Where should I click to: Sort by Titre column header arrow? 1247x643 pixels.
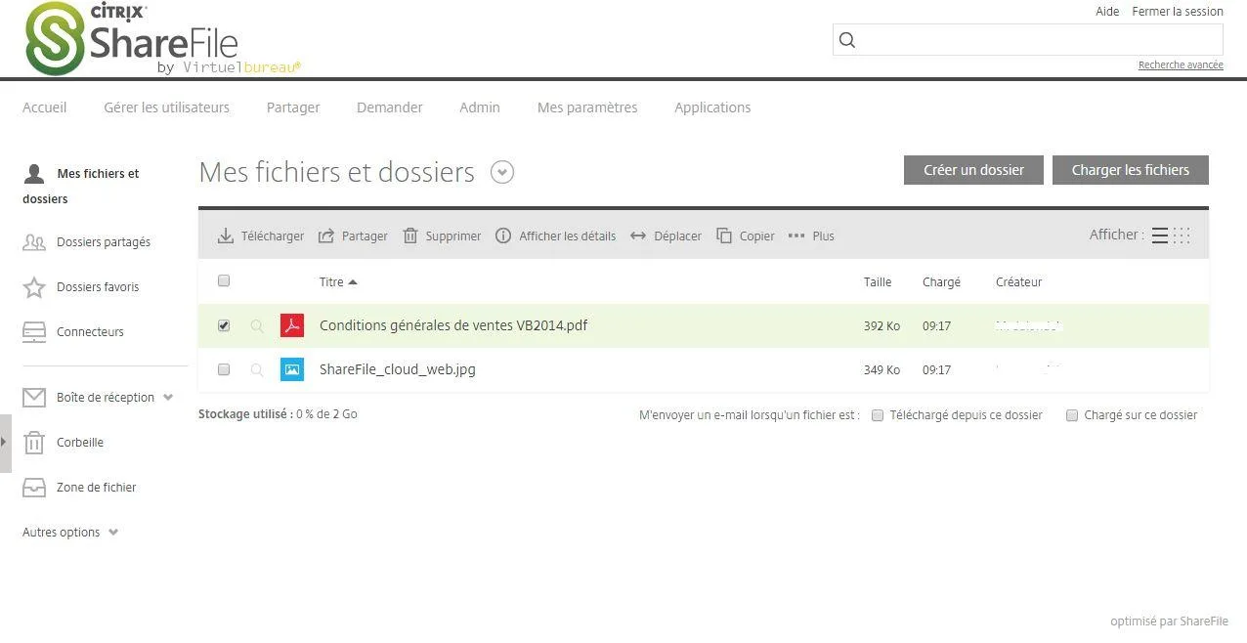pos(353,282)
